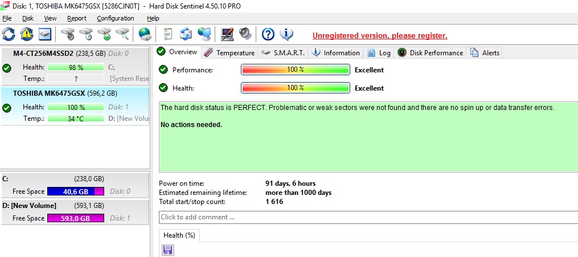Select the M4-CT256M4SSD2 disk heading
This screenshot has height=257, width=578.
tap(43, 54)
